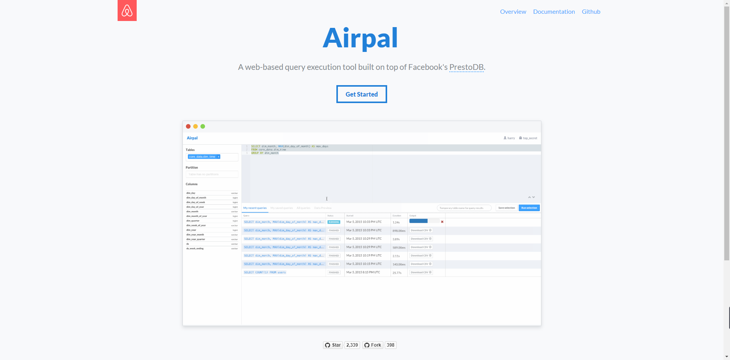Click the lock icon beside top_secret

click(x=520, y=138)
